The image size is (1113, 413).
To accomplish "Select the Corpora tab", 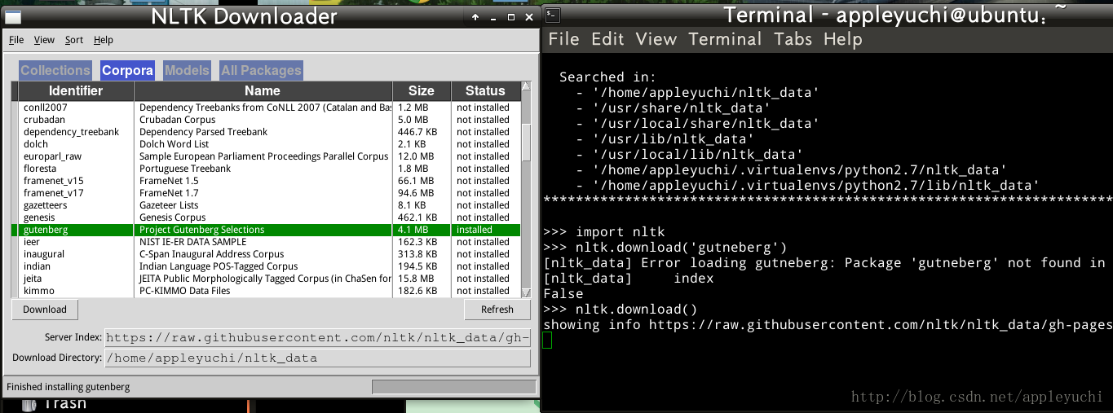I will (127, 71).
